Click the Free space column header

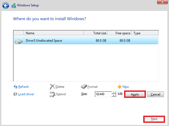tap(120, 33)
